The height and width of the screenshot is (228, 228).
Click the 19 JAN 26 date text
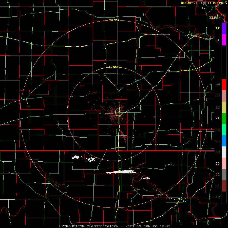pos(147,226)
